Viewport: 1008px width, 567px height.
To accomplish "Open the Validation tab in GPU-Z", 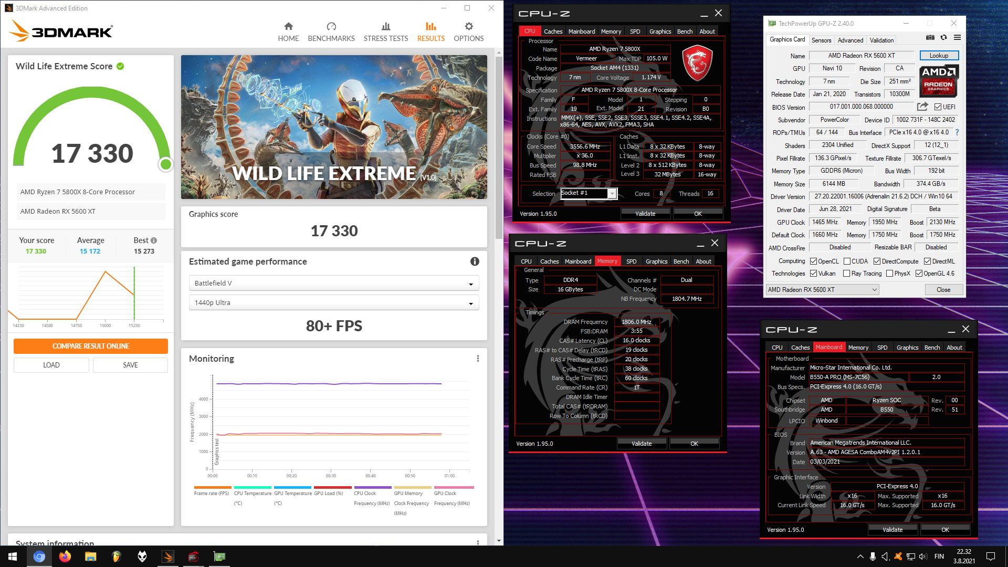I will (881, 40).
